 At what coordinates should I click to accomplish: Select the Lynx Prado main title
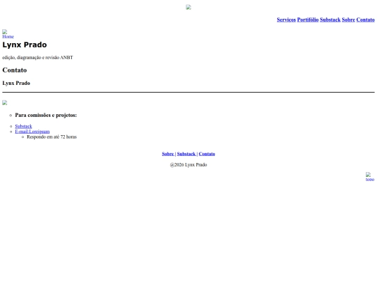(x=24, y=45)
